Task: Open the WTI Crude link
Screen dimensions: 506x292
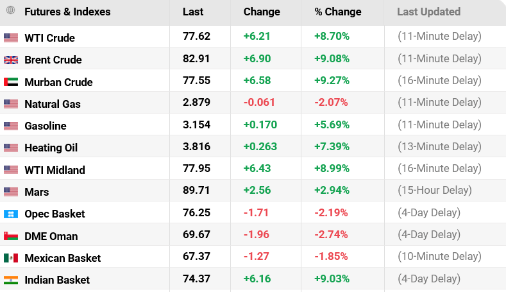Action: (49, 38)
